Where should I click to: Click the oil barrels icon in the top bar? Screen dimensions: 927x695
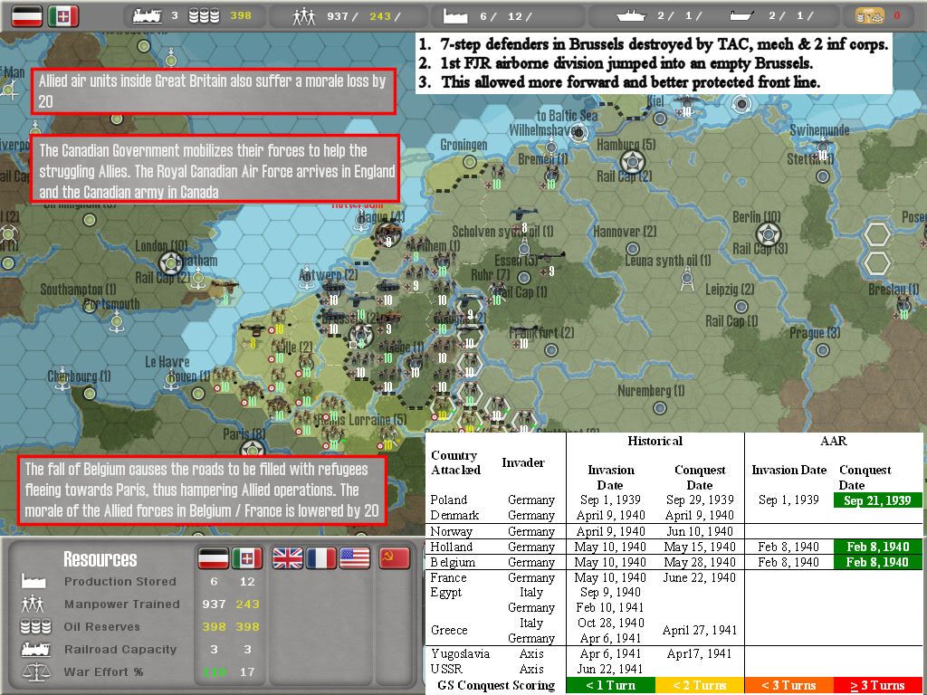tap(204, 16)
